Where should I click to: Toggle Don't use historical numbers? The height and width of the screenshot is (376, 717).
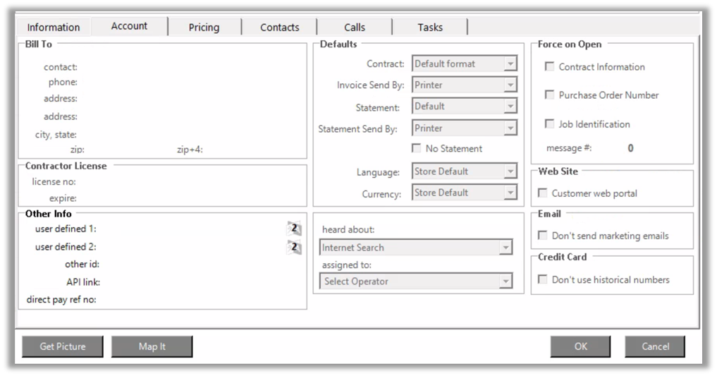pyautogui.click(x=543, y=279)
